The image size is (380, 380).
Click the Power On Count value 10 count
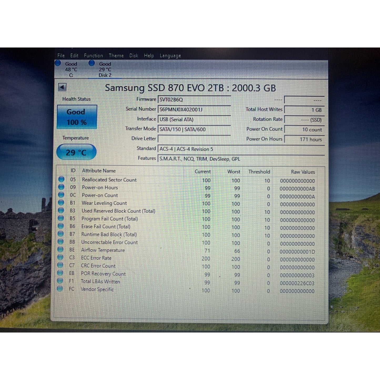click(305, 129)
